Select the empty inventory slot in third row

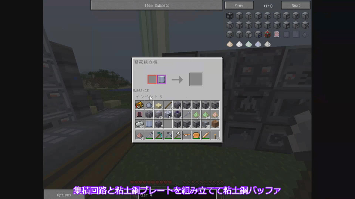click(168, 124)
